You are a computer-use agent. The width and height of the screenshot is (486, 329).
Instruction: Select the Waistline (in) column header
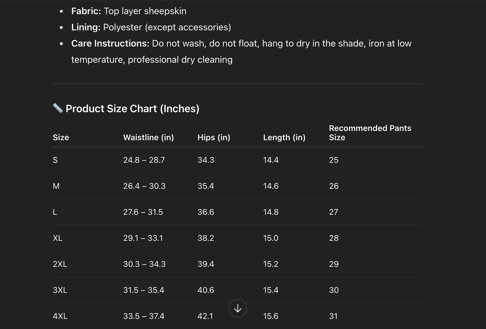click(148, 137)
